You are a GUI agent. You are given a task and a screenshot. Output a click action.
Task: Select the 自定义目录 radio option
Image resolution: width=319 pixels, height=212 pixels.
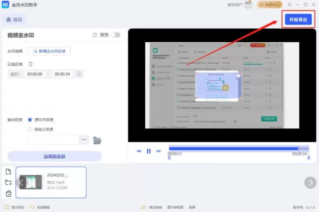tap(30, 129)
